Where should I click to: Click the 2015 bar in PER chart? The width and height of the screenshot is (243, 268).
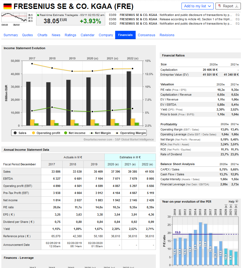point(200,243)
